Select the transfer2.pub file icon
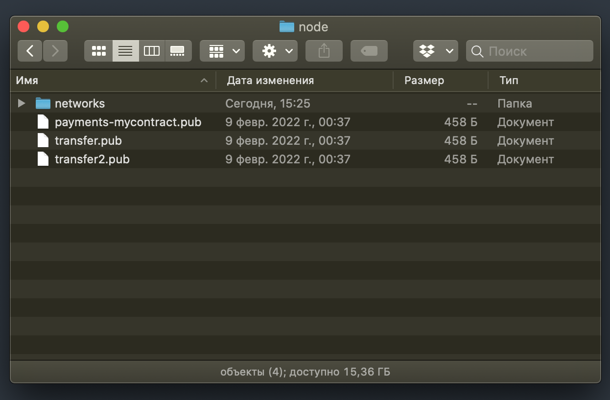Viewport: 610px width, 400px height. click(44, 159)
